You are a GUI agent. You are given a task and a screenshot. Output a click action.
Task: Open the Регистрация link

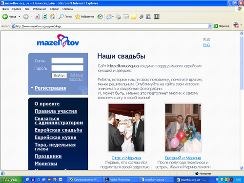pyautogui.click(x=50, y=88)
